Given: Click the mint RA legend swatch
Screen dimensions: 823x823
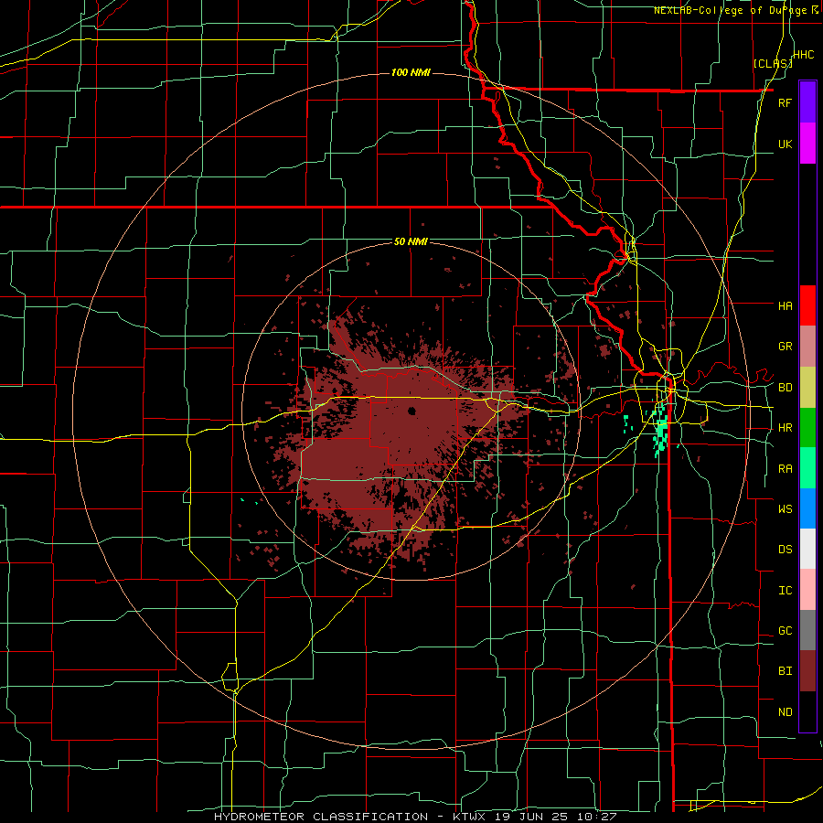Looking at the screenshot, I should 807,468.
